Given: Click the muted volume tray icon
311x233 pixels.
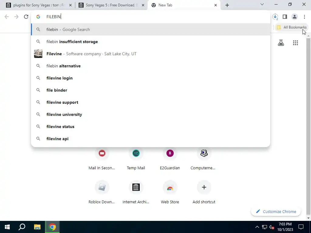Looking at the screenshot, I should coord(272,227).
